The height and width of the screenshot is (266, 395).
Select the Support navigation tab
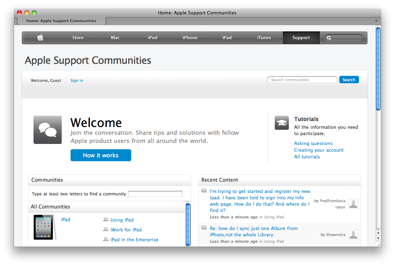(301, 38)
